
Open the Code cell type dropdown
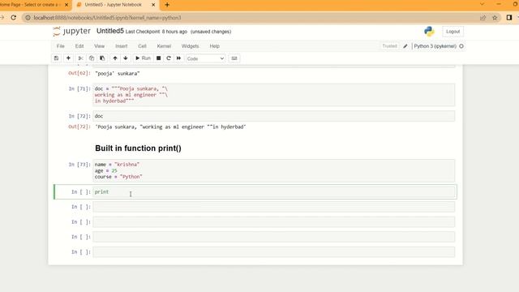coord(205,58)
